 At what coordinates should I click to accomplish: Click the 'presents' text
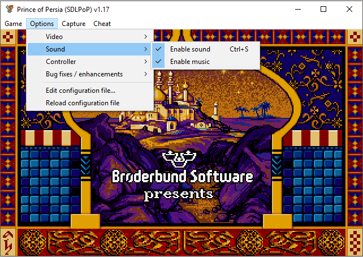[x=179, y=194]
